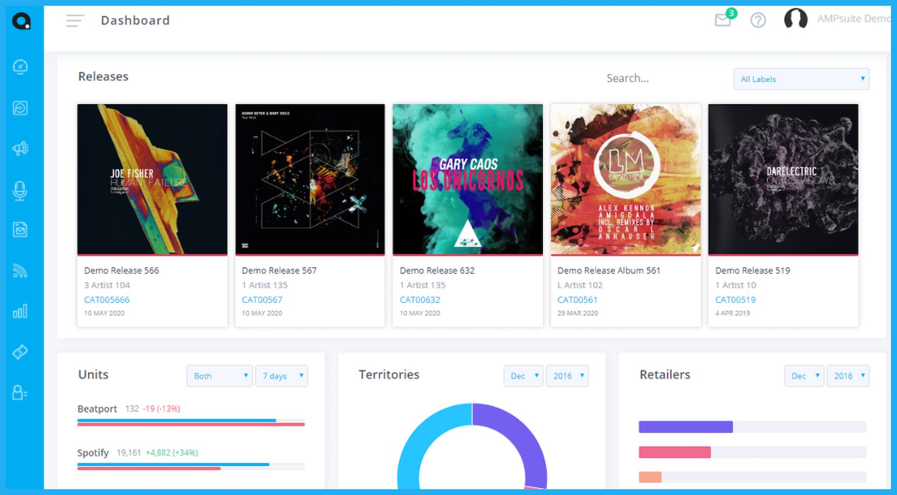Click the purple retailer bar

(x=686, y=427)
